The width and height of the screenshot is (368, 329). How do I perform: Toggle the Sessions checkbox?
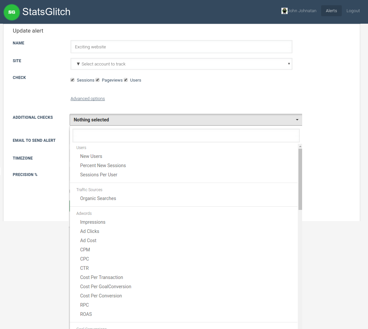click(x=72, y=80)
